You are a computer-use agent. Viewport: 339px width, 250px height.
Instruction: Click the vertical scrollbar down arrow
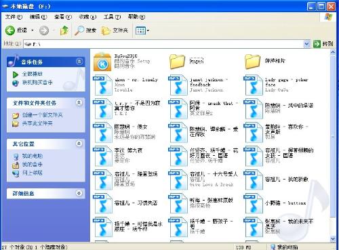pyautogui.click(x=333, y=238)
